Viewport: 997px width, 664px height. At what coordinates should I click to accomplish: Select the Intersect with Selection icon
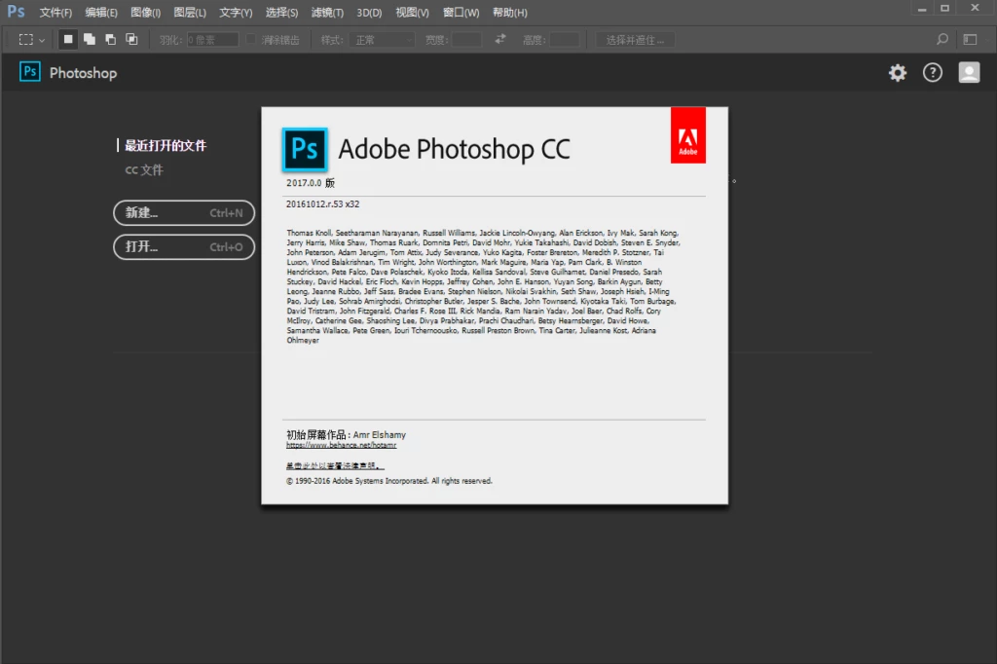pos(131,40)
